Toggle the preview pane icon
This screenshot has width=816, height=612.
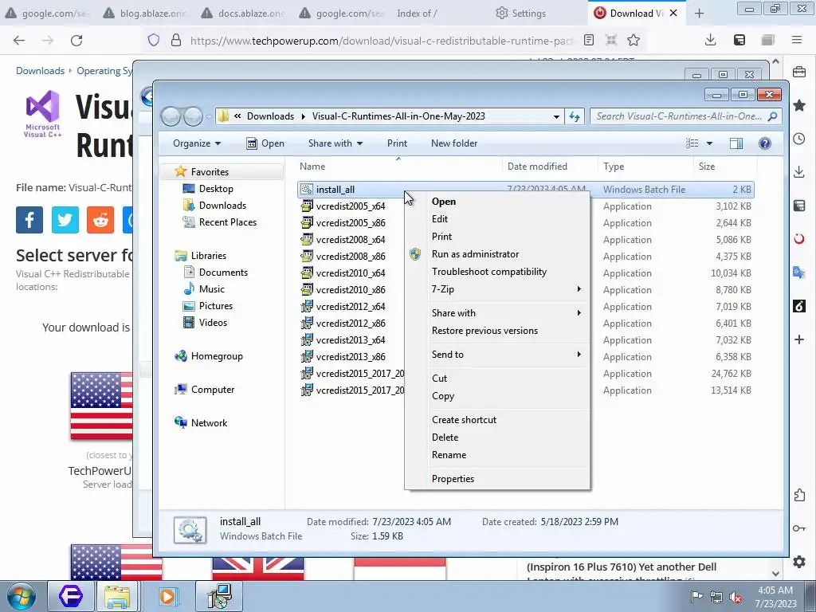coord(736,143)
